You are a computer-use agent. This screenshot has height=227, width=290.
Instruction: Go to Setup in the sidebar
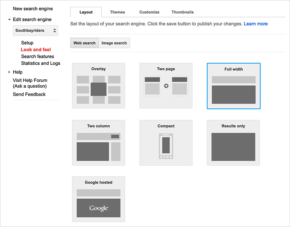[27, 43]
